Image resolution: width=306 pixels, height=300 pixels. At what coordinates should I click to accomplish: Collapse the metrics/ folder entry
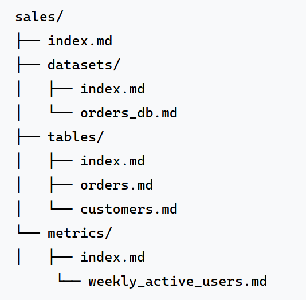[x=80, y=233]
